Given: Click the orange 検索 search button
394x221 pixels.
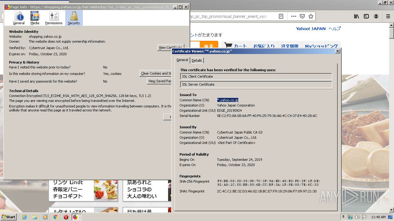Looking at the screenshot, I should coord(209,45).
